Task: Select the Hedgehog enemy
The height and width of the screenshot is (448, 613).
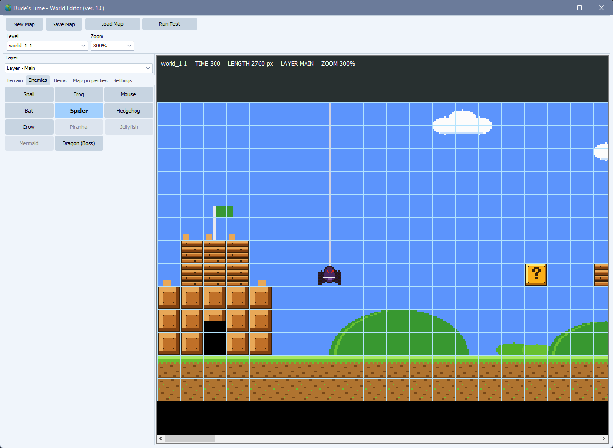Action: (128, 111)
